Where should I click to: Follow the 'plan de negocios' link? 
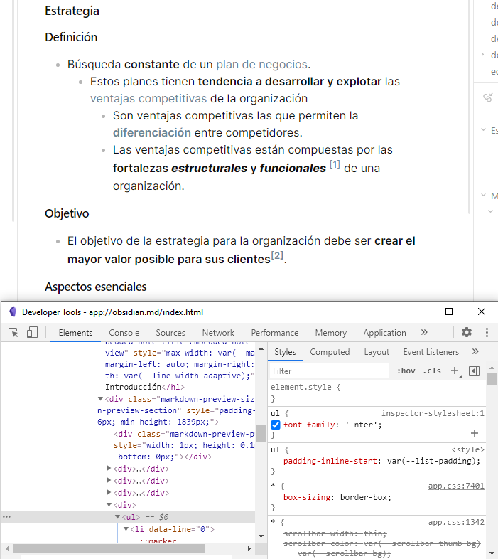click(x=262, y=64)
